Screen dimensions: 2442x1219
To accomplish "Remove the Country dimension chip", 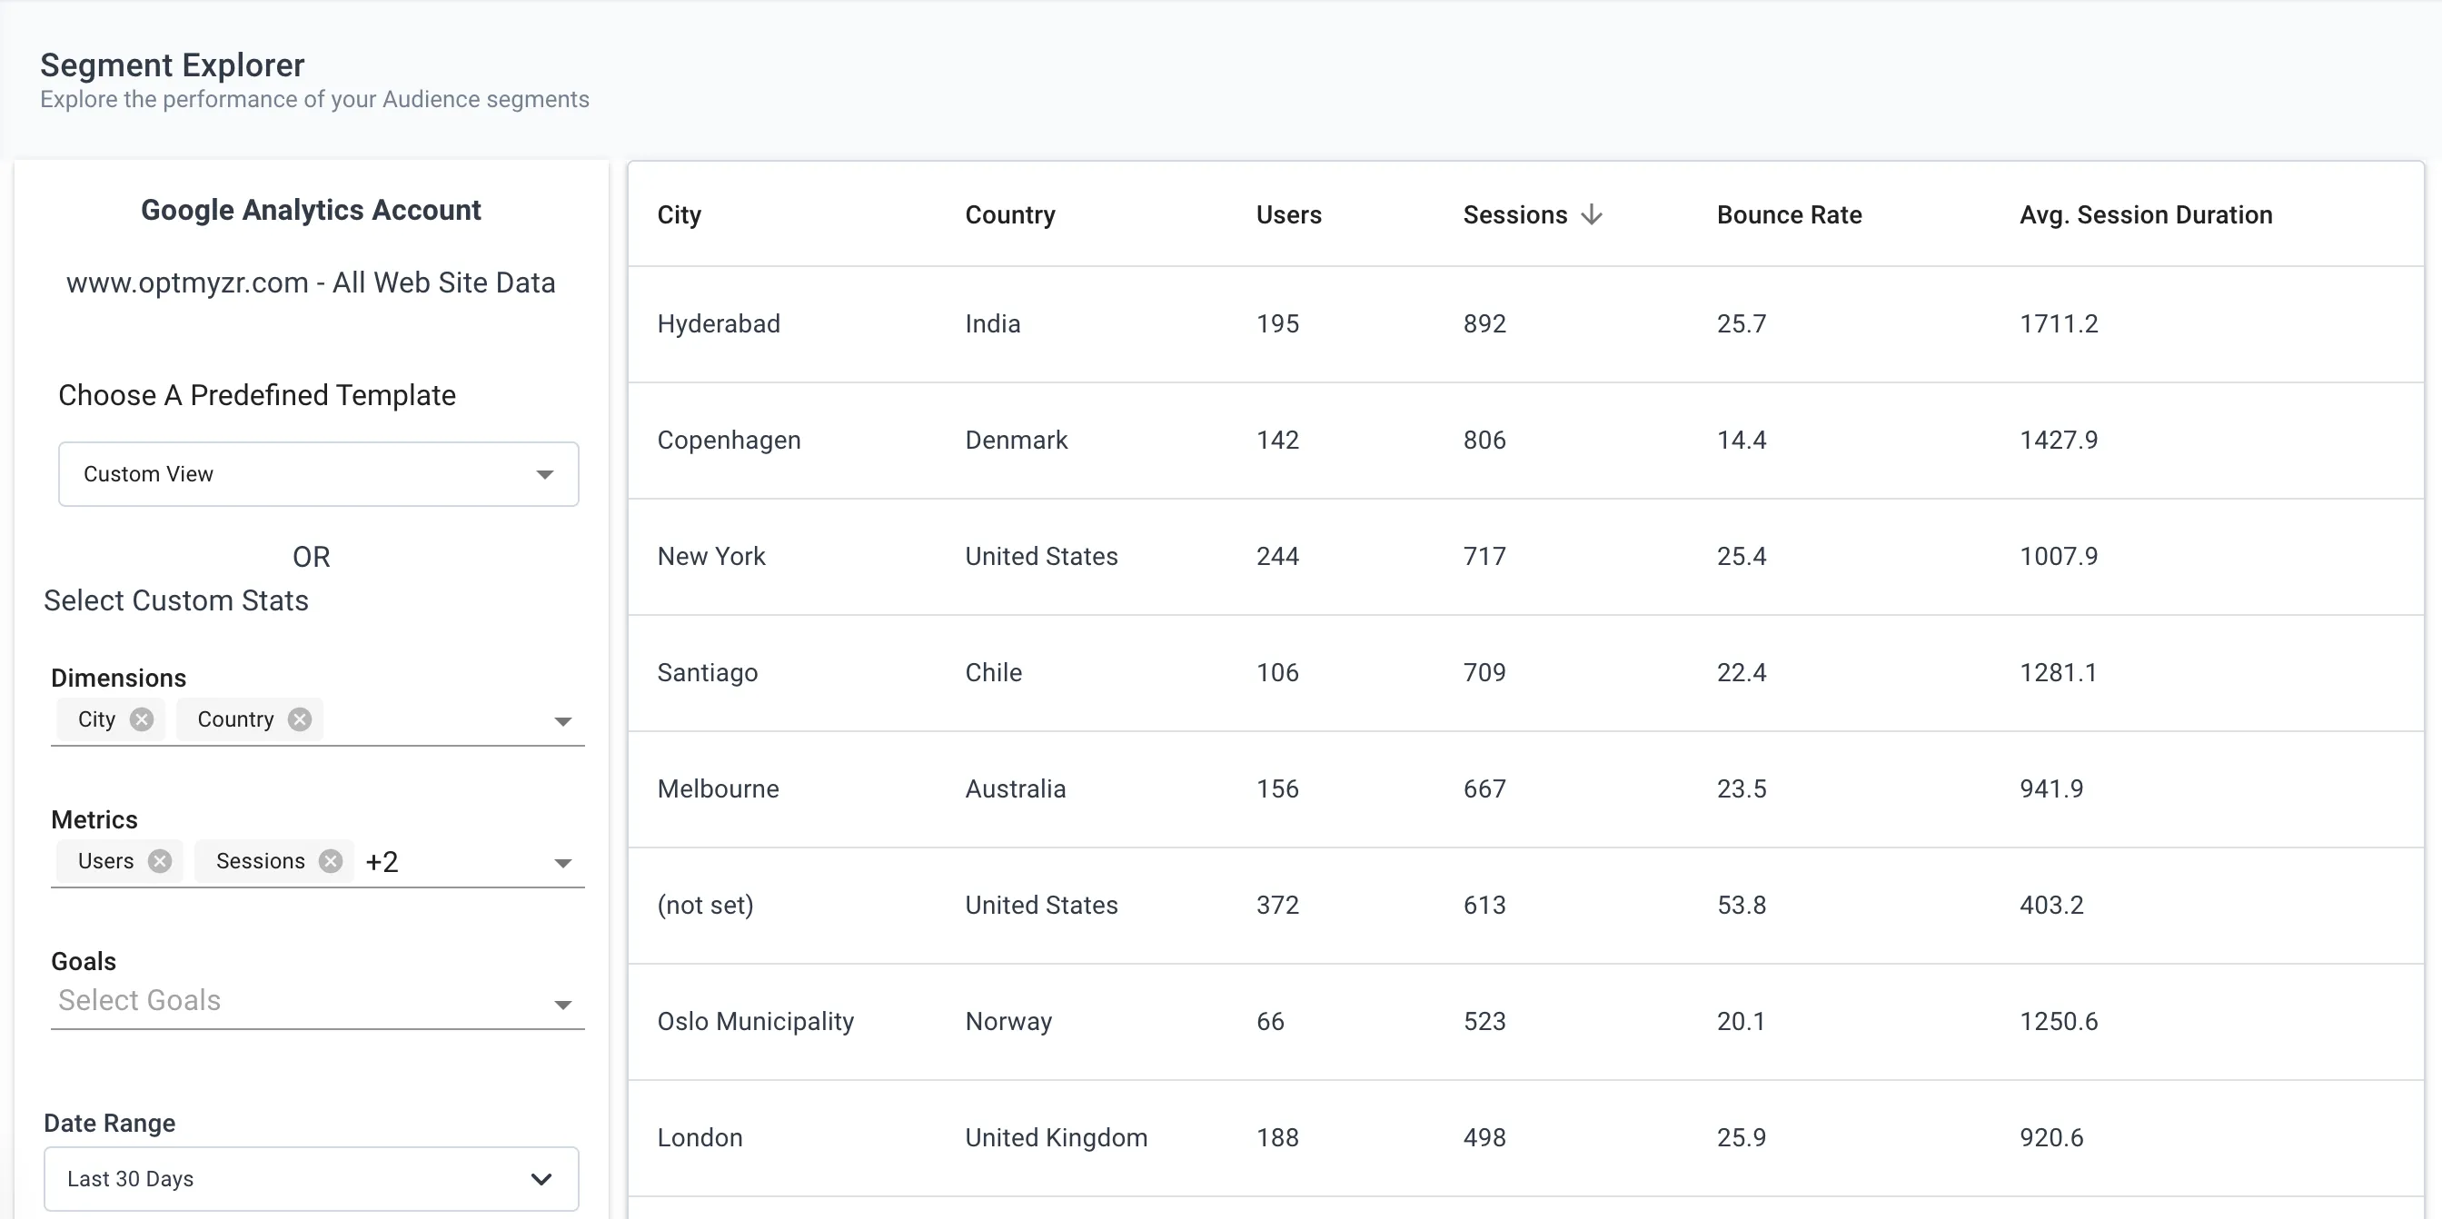I will (300, 719).
